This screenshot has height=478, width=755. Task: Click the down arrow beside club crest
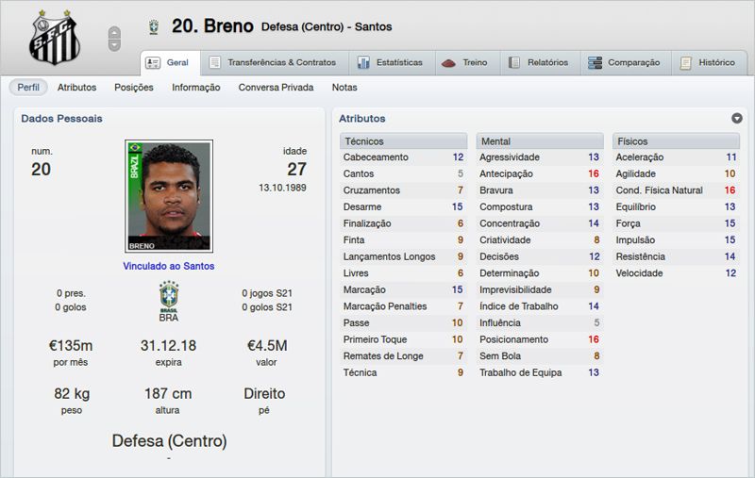coord(114,44)
